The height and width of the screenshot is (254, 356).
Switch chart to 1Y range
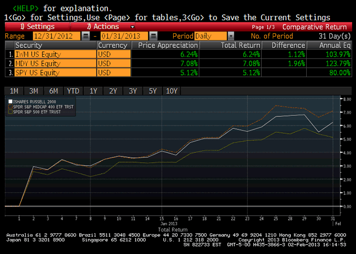pyautogui.click(x=93, y=91)
